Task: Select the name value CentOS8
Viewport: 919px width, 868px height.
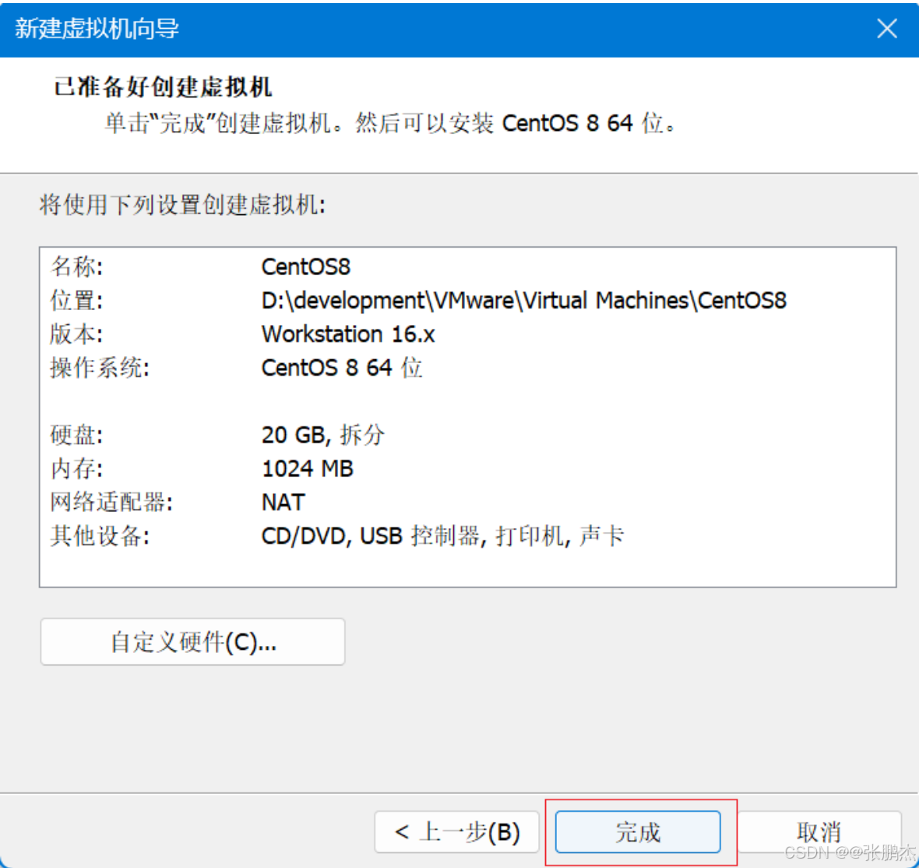Action: click(305, 266)
